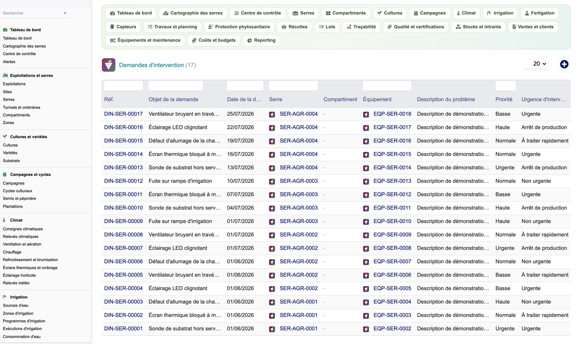
Task: Go to Ventes et clients tab
Action: [533, 27]
